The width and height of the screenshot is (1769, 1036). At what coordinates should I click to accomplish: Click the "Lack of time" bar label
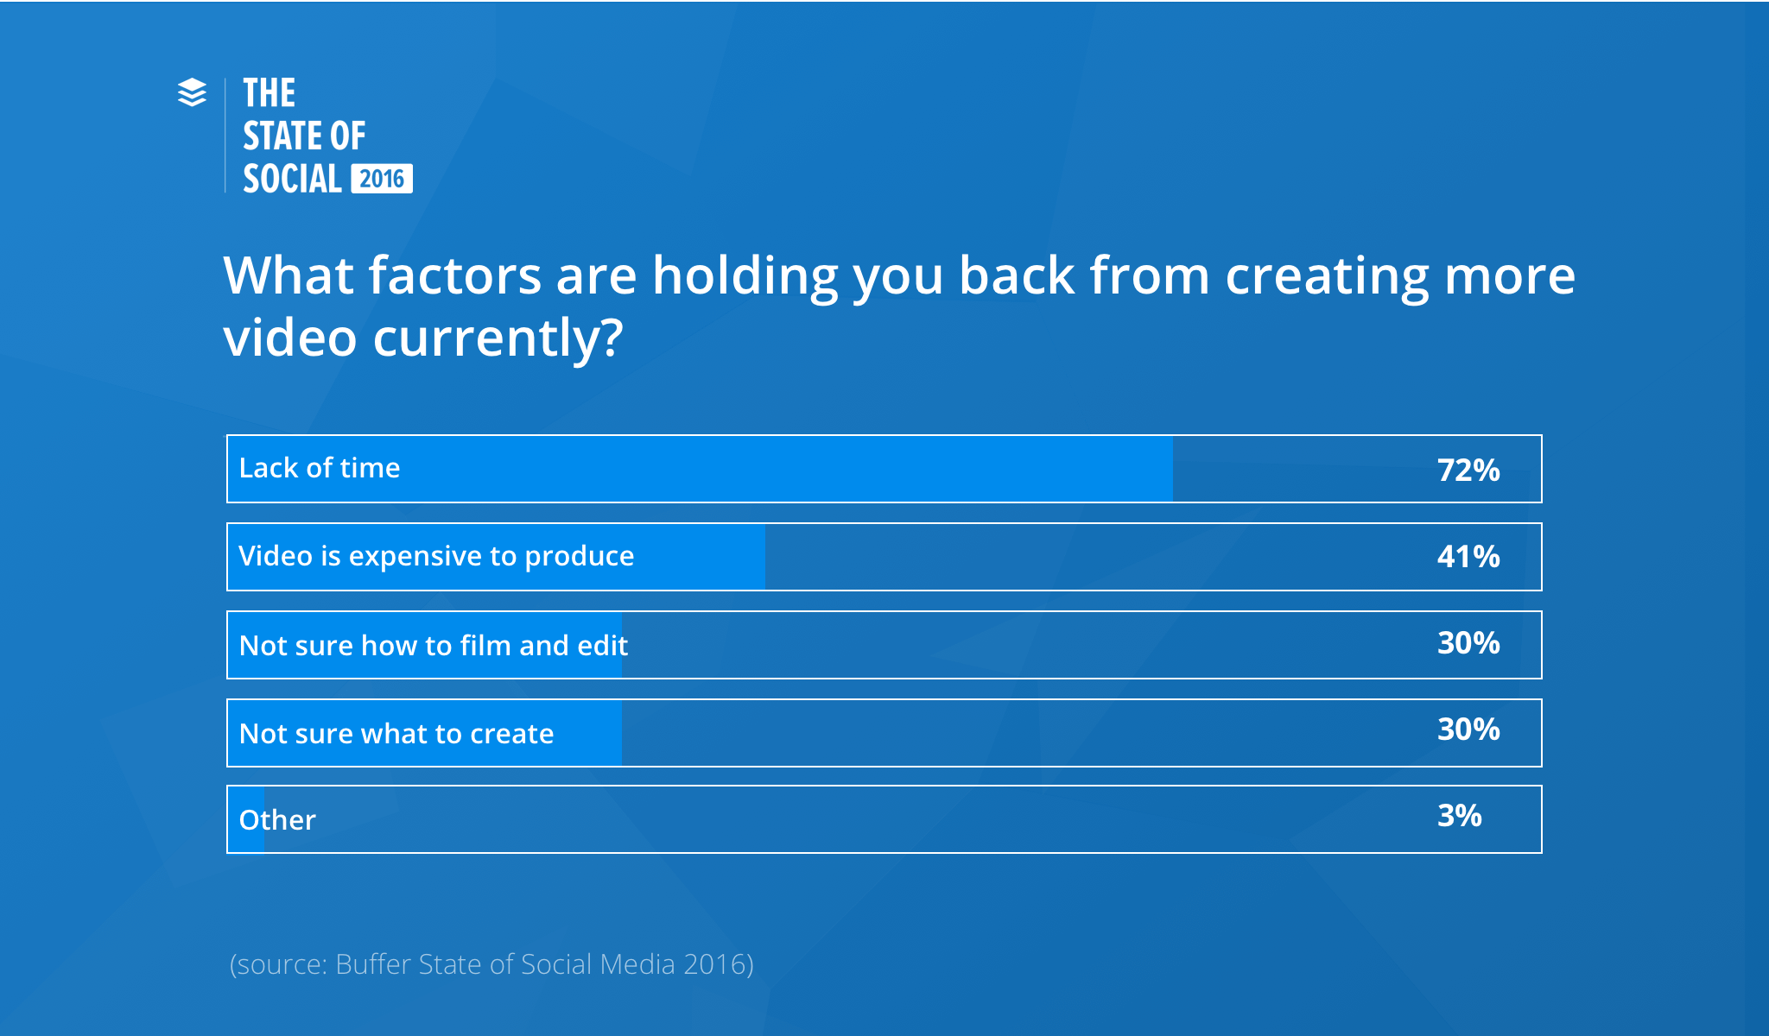pos(320,468)
